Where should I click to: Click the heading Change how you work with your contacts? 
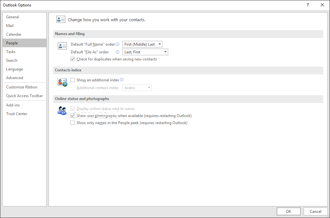point(107,20)
